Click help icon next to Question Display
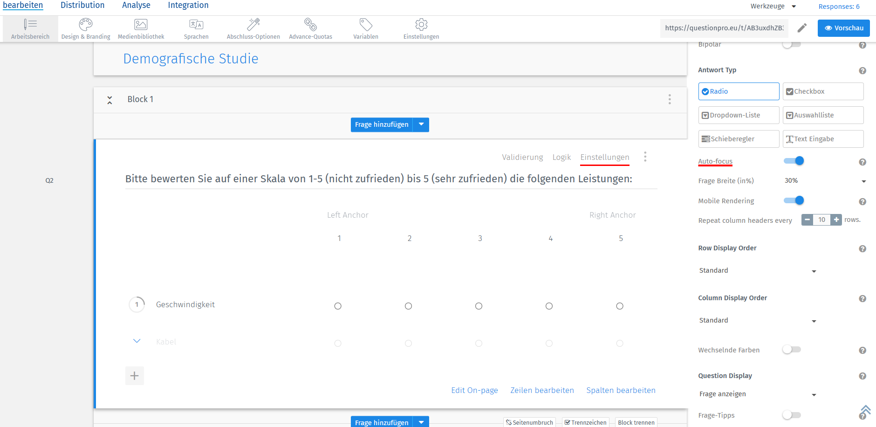The width and height of the screenshot is (876, 427). pos(862,376)
